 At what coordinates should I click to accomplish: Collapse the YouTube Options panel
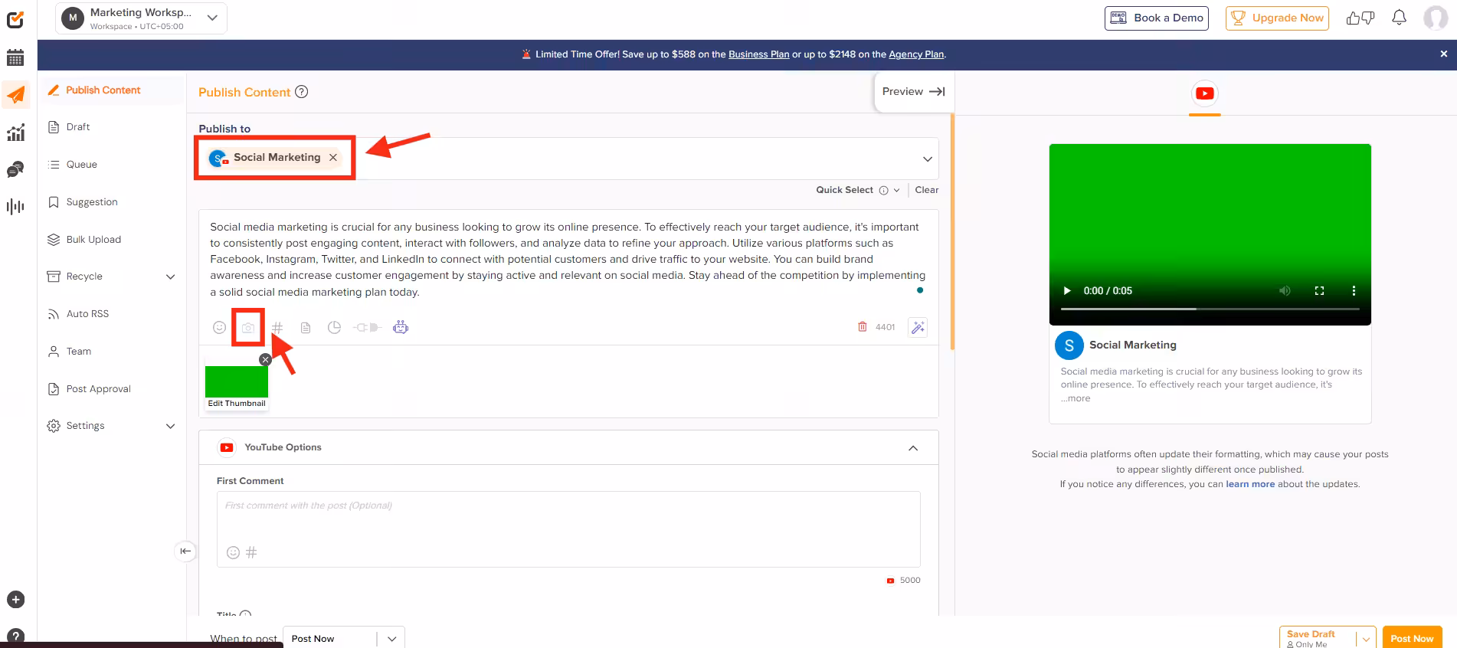click(913, 448)
